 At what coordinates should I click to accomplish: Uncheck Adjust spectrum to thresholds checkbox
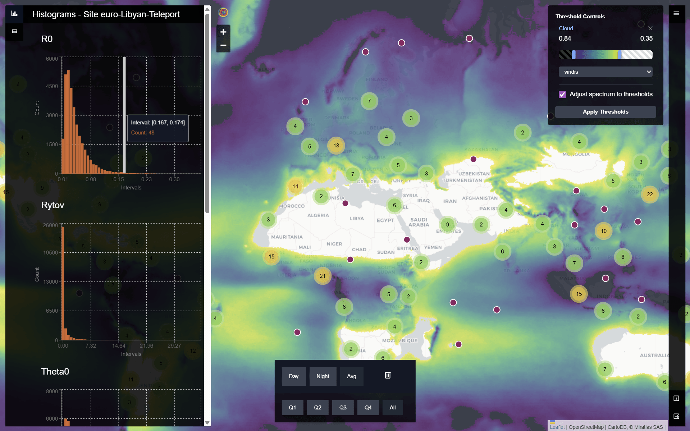[x=562, y=95]
